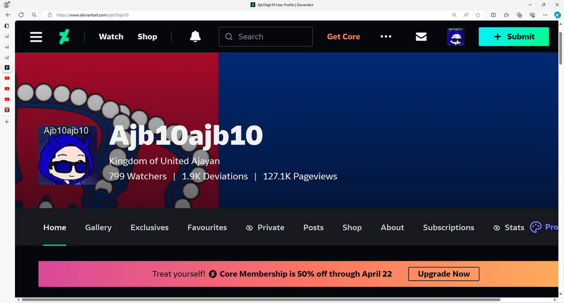The height and width of the screenshot is (303, 564).
Task: Click the 1.9K Deviations link
Action: (x=215, y=176)
